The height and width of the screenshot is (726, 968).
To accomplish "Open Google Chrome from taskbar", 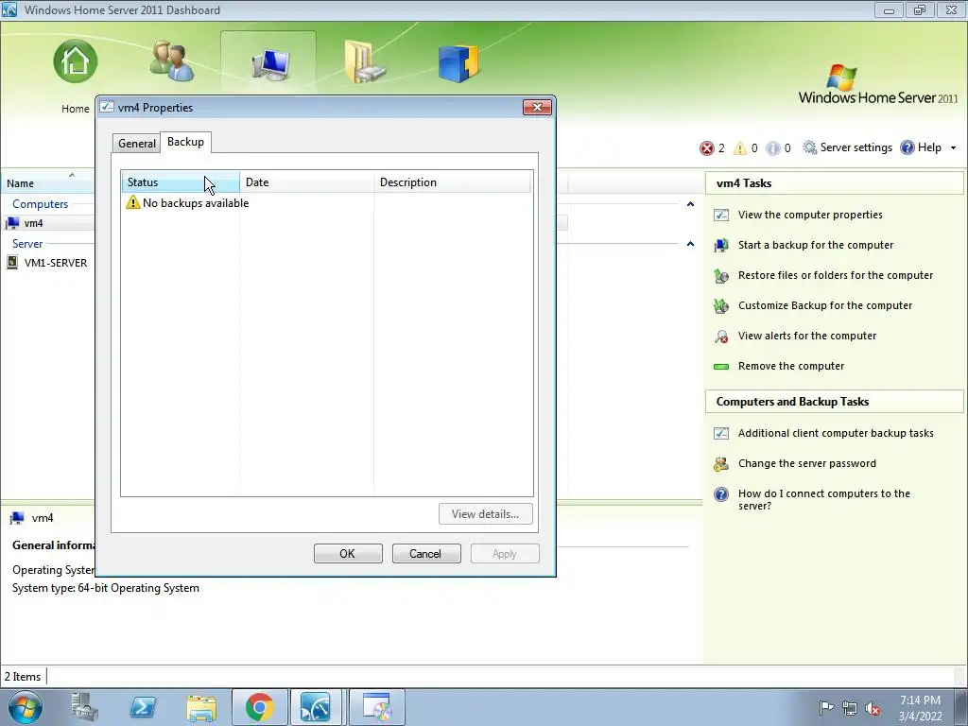I will pyautogui.click(x=259, y=707).
